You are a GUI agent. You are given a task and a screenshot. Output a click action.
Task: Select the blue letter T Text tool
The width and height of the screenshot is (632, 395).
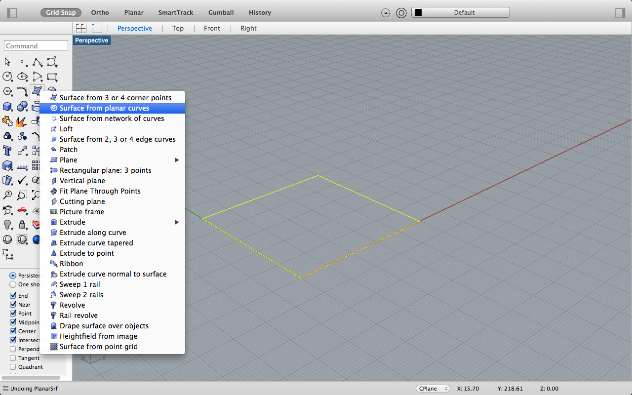point(7,151)
